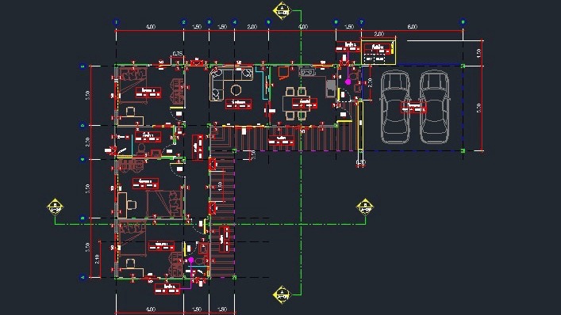The image size is (561, 315).
Task: Select the dining table with six chairs
Action: point(296,103)
